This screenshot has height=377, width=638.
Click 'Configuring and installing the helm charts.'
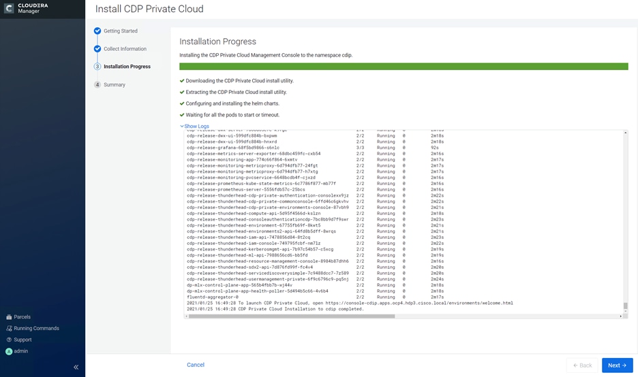(x=232, y=103)
